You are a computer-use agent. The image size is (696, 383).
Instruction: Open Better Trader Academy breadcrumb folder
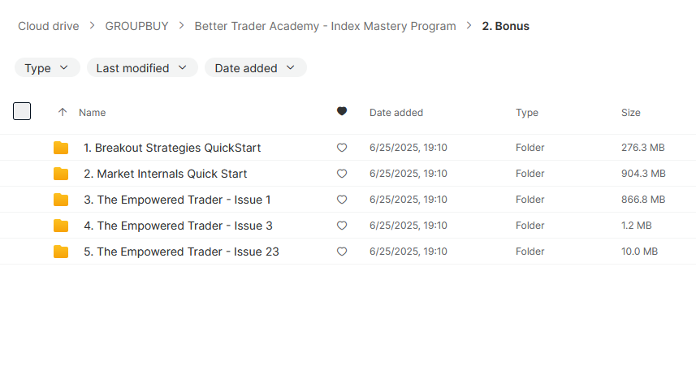[325, 26]
